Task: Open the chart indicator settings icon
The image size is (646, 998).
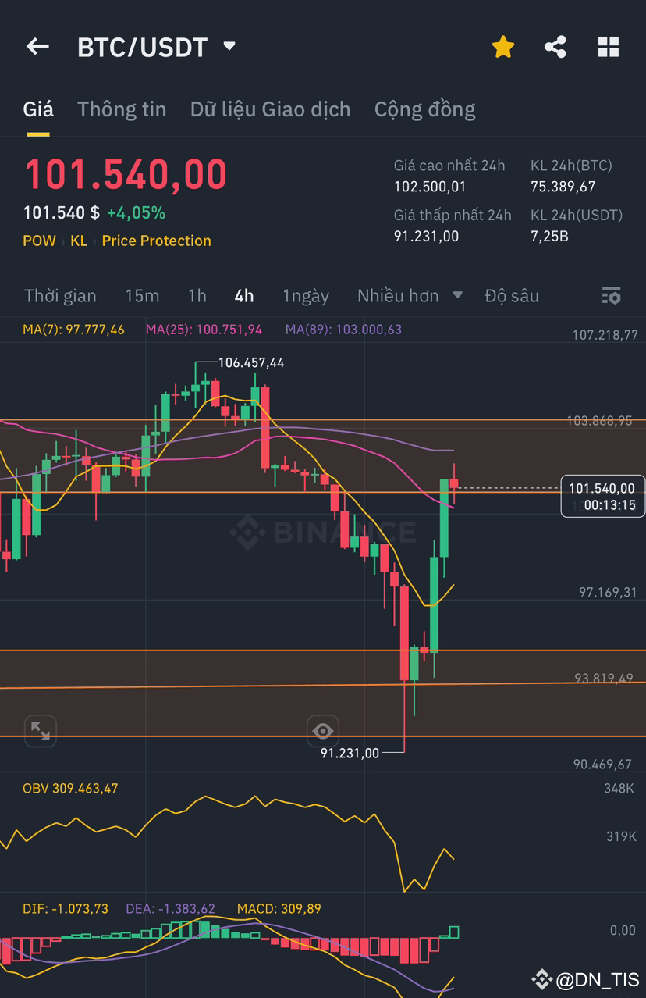Action: (612, 296)
